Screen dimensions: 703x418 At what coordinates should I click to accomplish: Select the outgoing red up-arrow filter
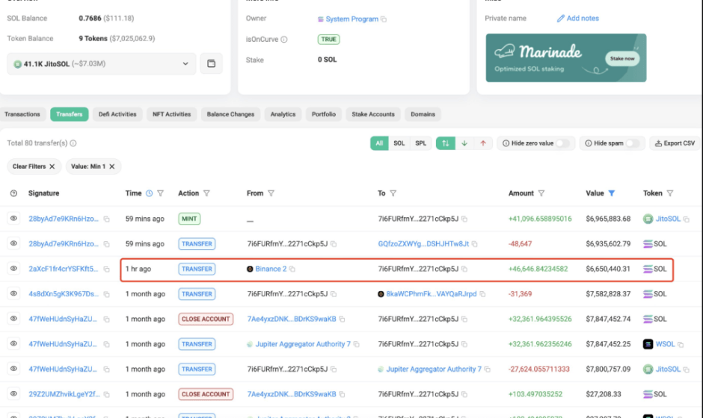[x=483, y=143]
